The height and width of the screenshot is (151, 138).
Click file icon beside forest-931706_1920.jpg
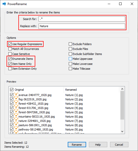16,108
